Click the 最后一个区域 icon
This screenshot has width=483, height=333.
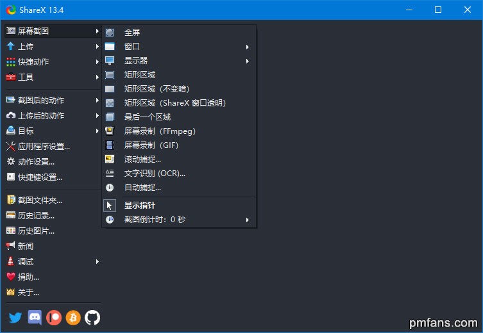(110, 117)
